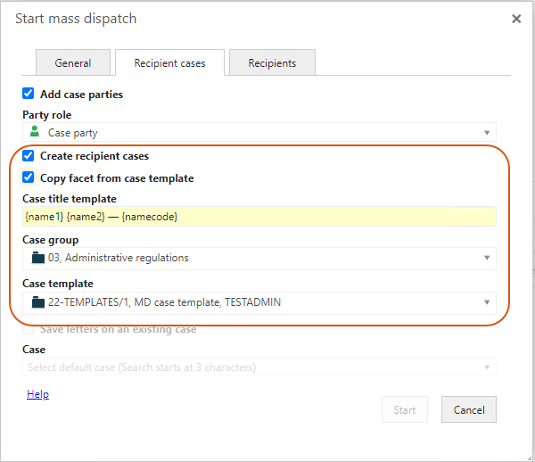Open the Case group dropdown arrow

point(486,259)
